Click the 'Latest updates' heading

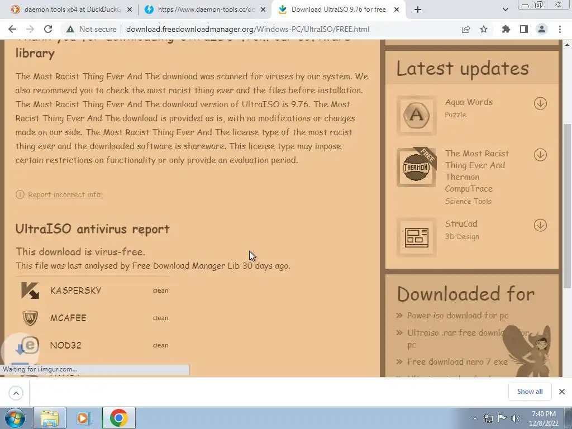click(x=463, y=69)
